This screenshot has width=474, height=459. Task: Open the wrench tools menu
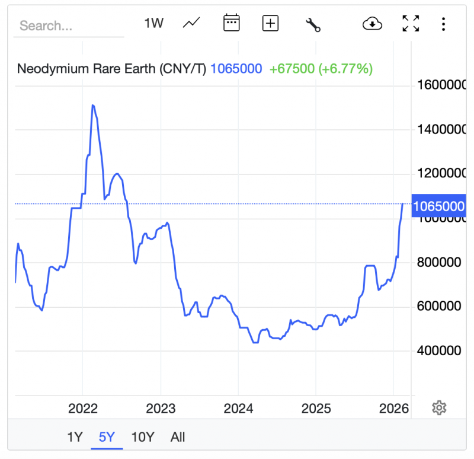point(313,24)
